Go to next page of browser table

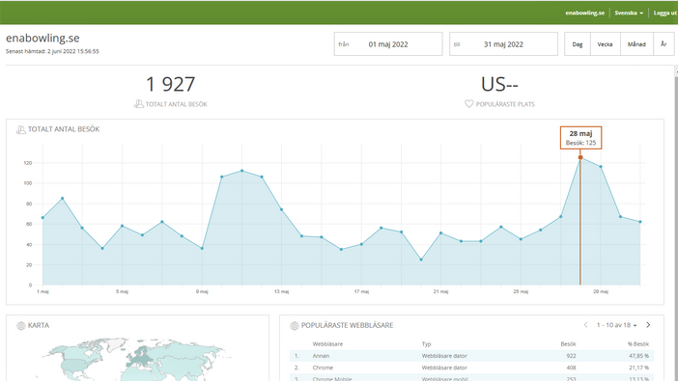pyautogui.click(x=648, y=325)
